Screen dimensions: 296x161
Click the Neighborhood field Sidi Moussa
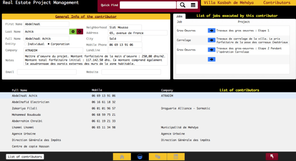click(125, 27)
